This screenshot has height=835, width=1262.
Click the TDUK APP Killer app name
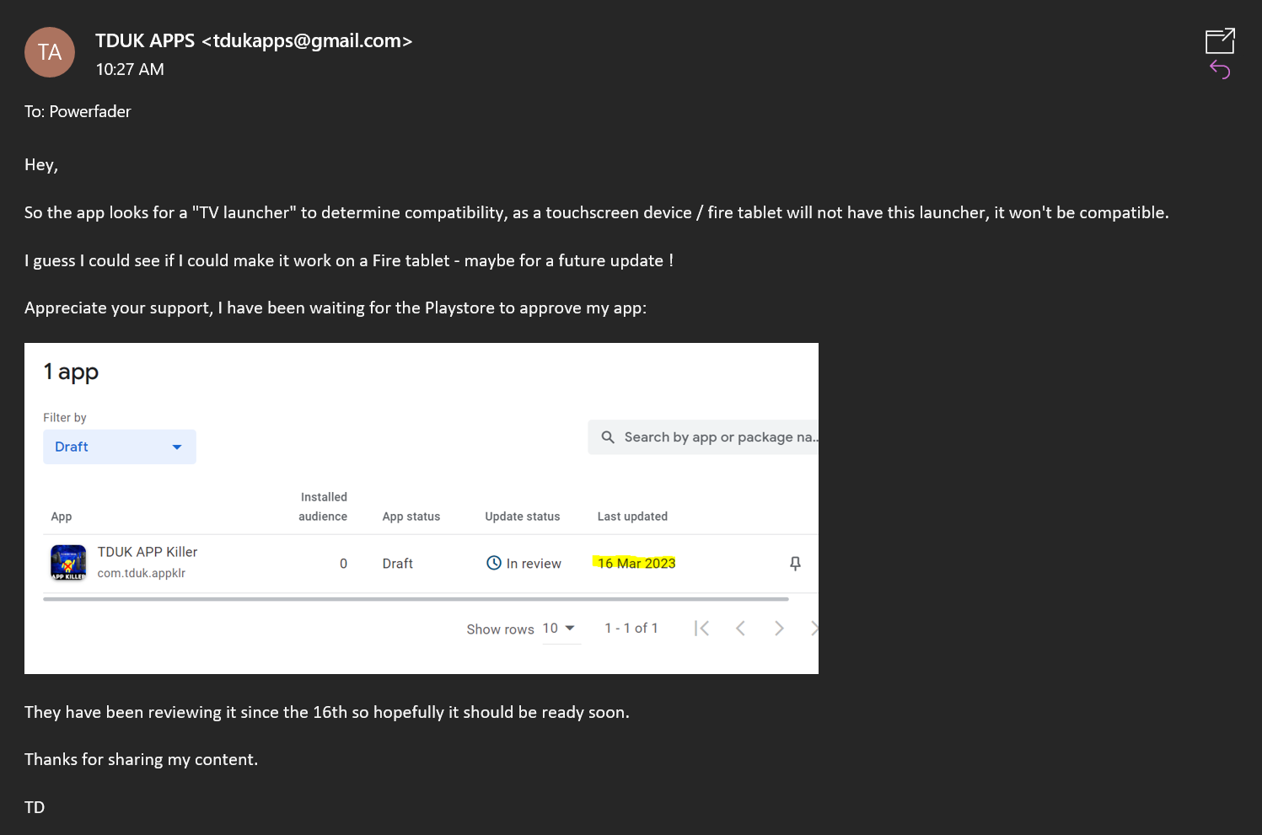[x=148, y=552]
